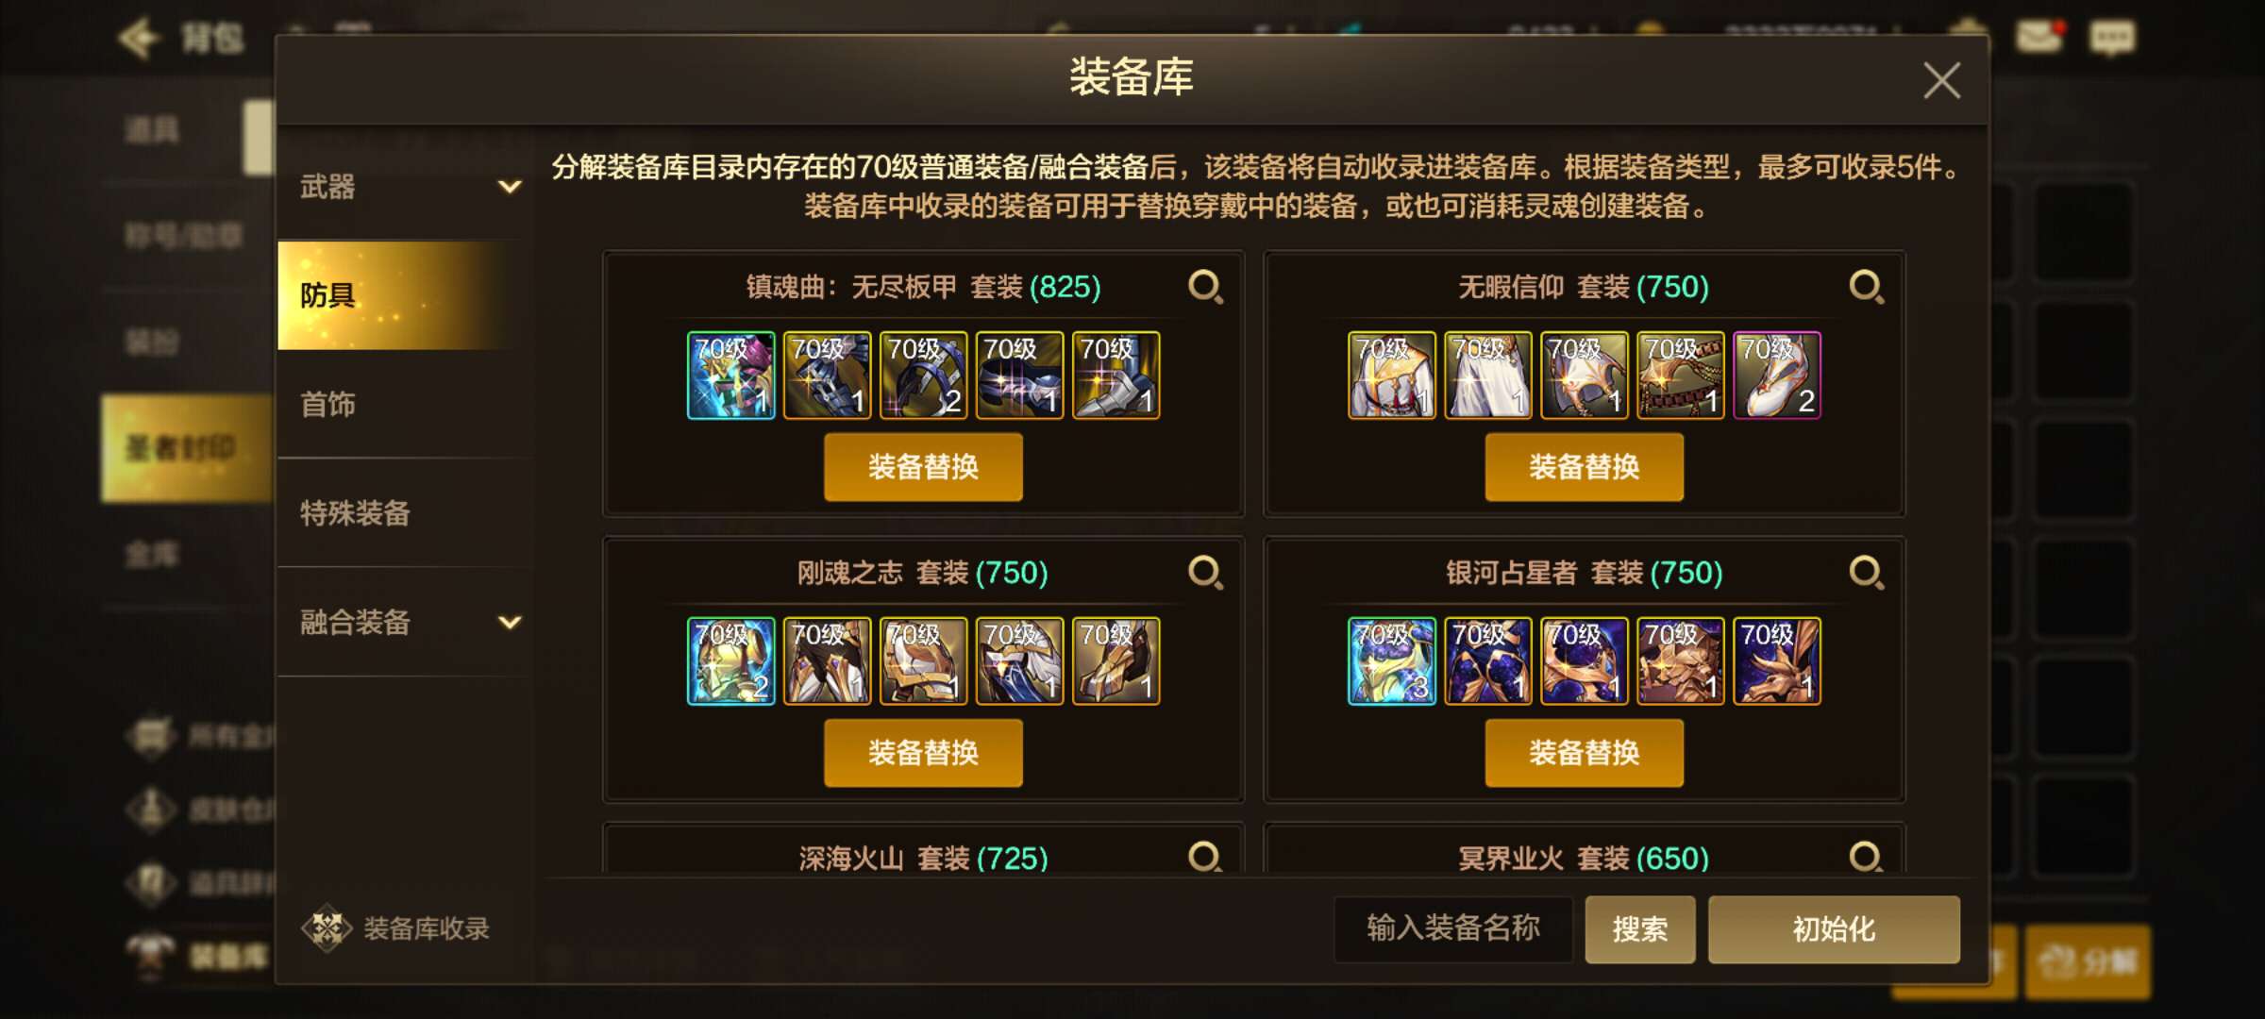Screen dimensions: 2265x1019
Task: Select helmet item with count 3 in 银河占星者
Action: 1392,661
